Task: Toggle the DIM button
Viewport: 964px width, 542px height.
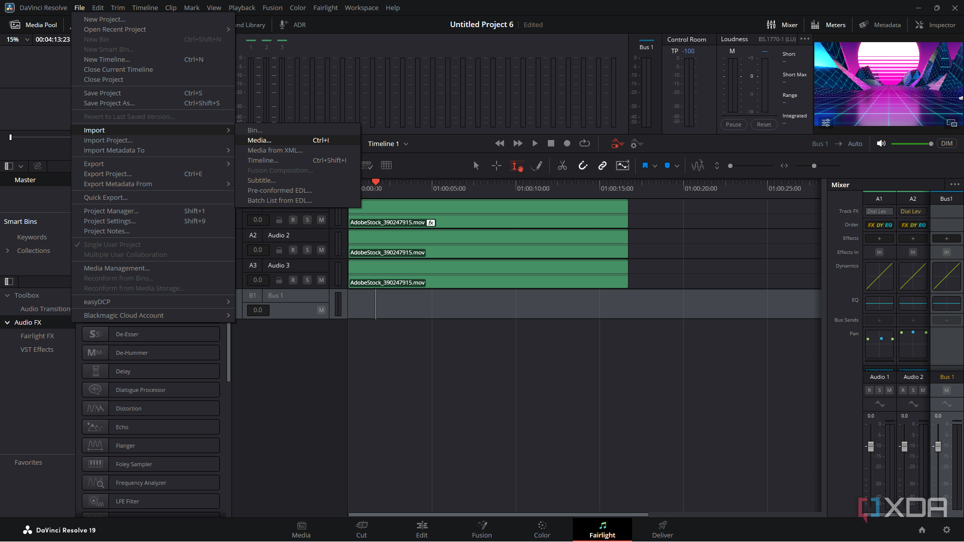Action: coord(946,144)
